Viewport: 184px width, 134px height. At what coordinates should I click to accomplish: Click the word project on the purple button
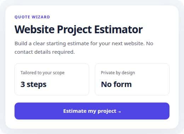pos(107,111)
